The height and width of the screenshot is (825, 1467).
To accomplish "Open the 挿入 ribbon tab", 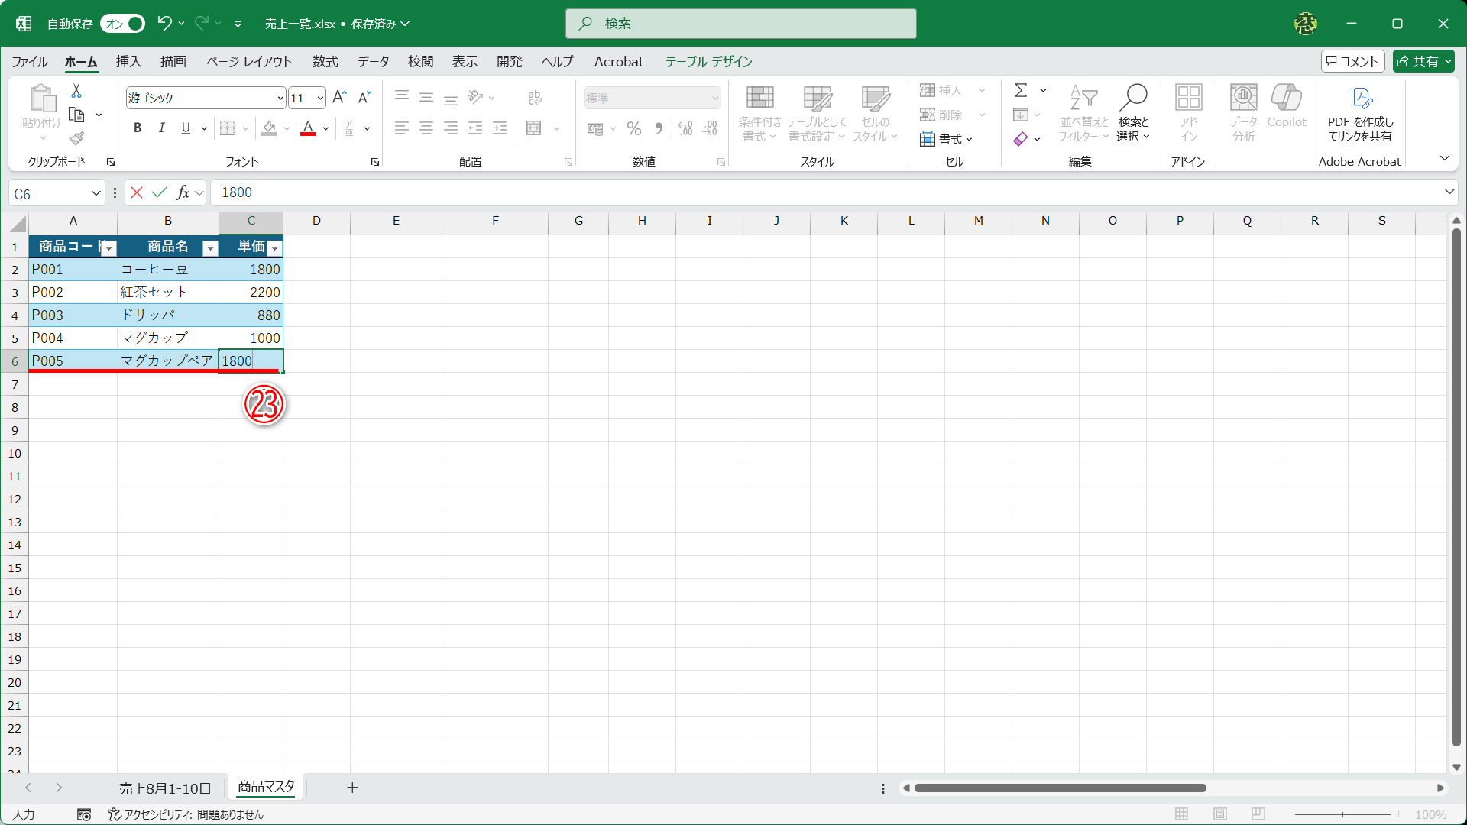I will 128,62.
